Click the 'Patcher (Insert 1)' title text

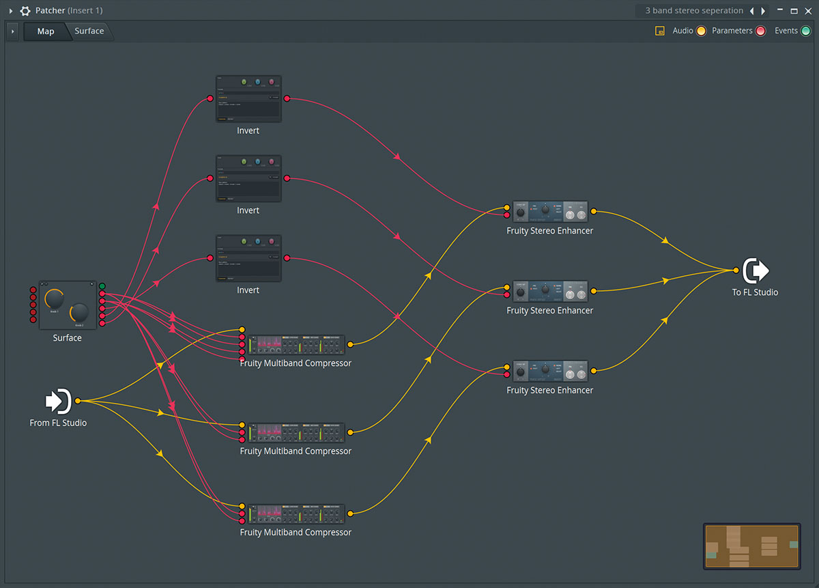[x=69, y=11]
